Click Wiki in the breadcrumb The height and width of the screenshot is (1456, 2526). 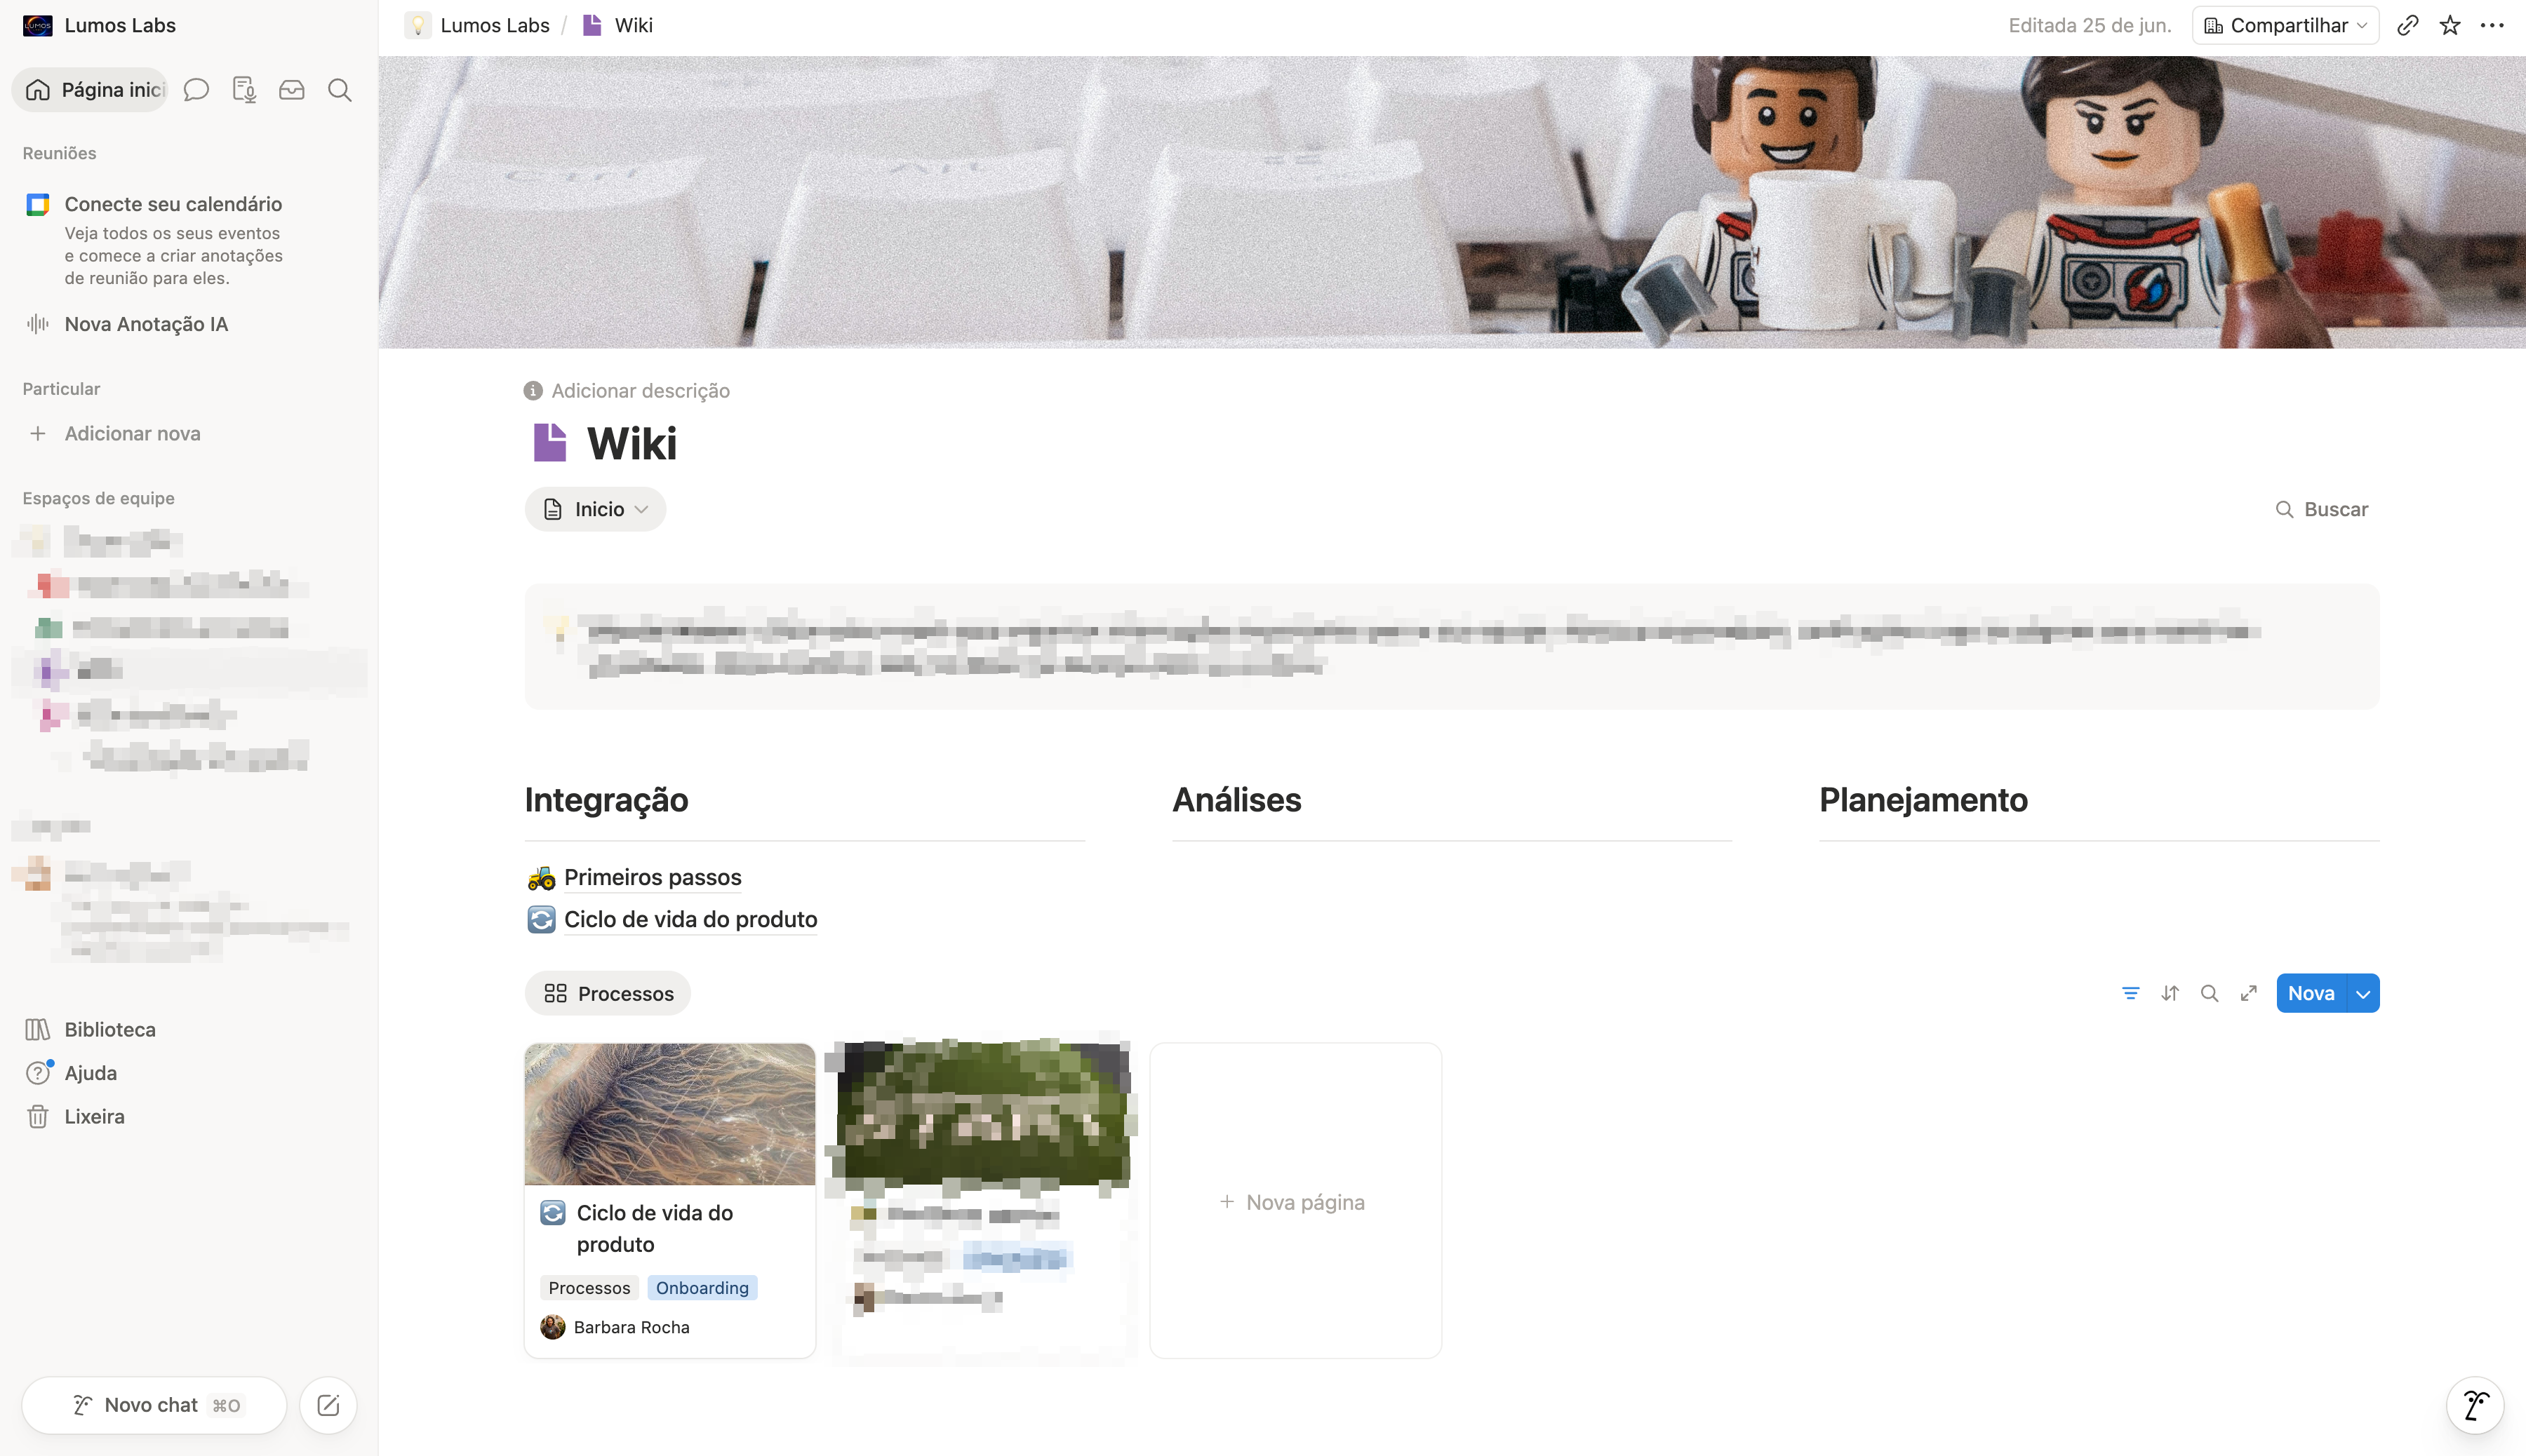coord(633,25)
